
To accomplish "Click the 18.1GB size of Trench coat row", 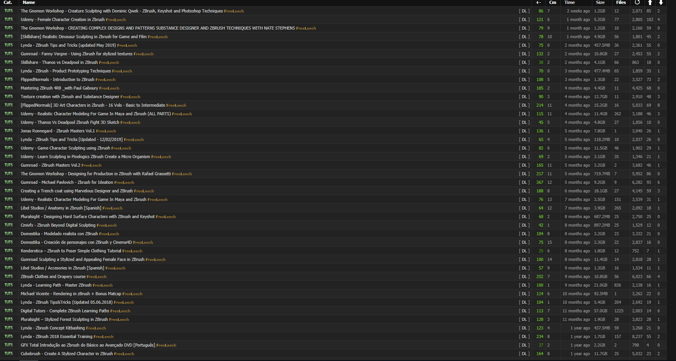I will [x=600, y=191].
